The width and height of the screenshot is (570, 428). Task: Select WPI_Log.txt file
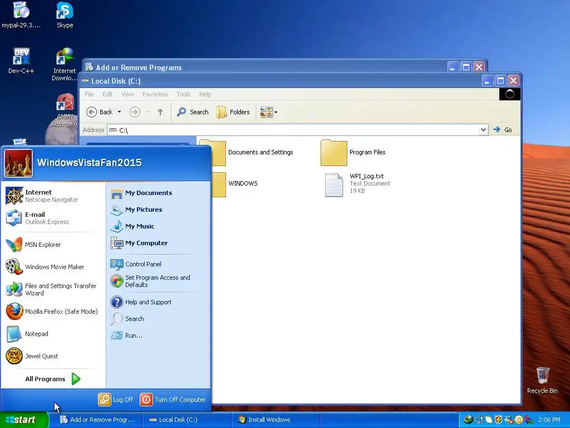click(x=358, y=184)
